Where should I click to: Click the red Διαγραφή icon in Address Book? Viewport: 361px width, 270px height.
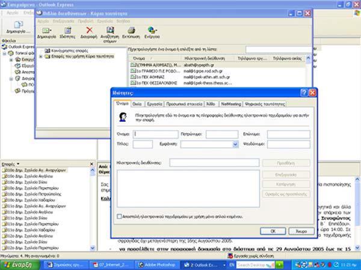tap(89, 30)
